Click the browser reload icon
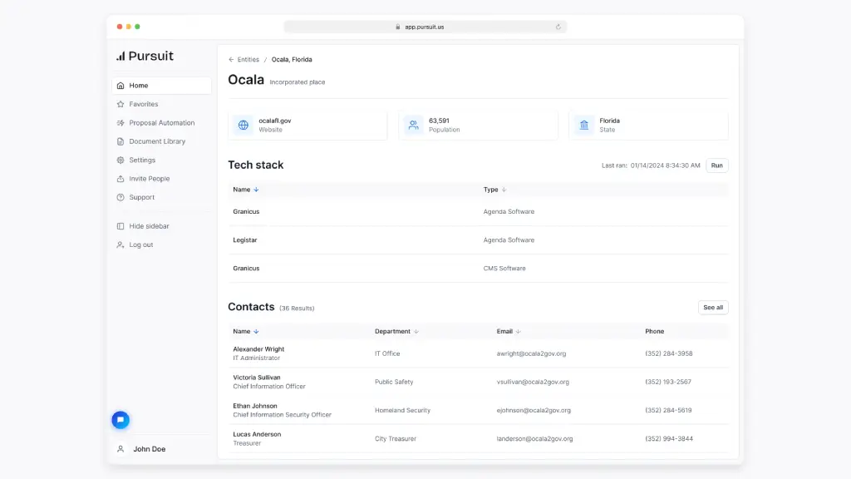This screenshot has width=851, height=479. (x=558, y=27)
